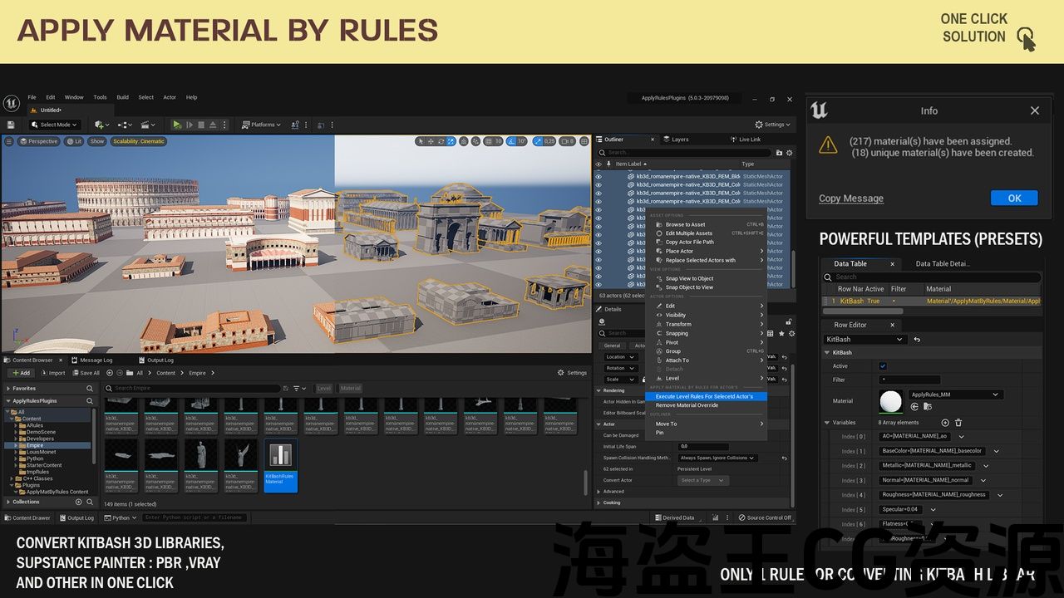1064x598 pixels.
Task: Click the Stop simulation square icon
Action: [201, 125]
